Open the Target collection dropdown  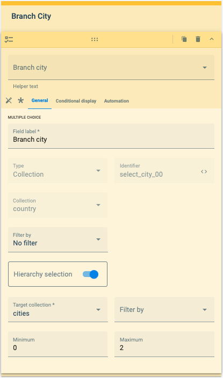point(57,309)
